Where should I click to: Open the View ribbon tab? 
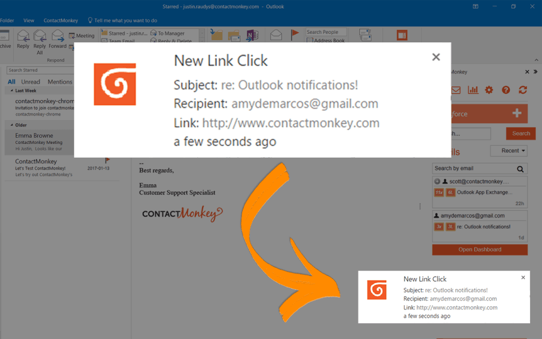coord(29,20)
